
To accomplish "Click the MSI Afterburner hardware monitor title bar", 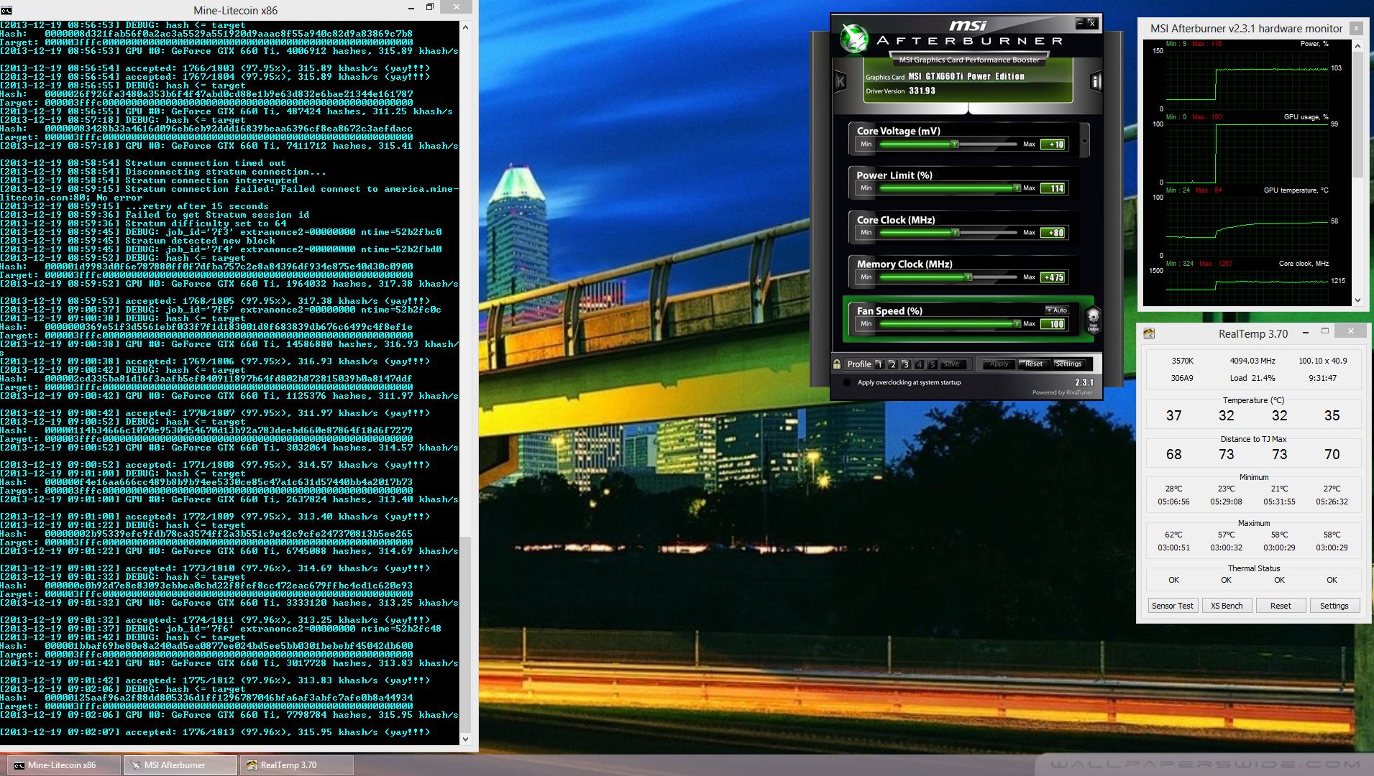I will (x=1246, y=29).
